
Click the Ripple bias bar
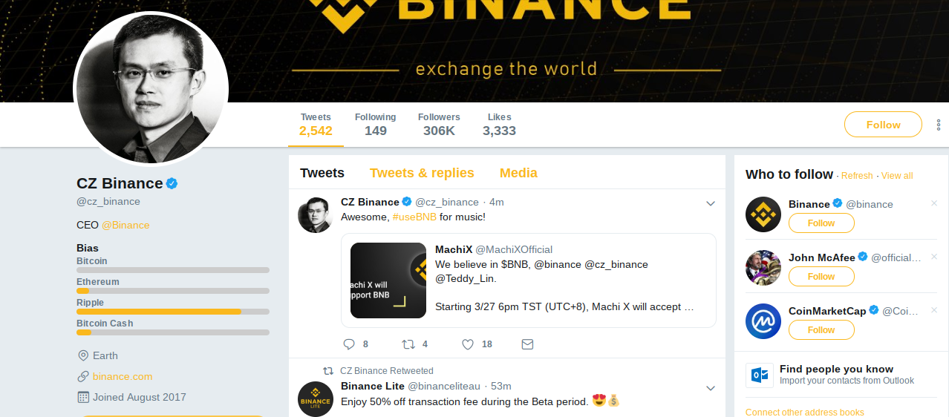tap(172, 312)
